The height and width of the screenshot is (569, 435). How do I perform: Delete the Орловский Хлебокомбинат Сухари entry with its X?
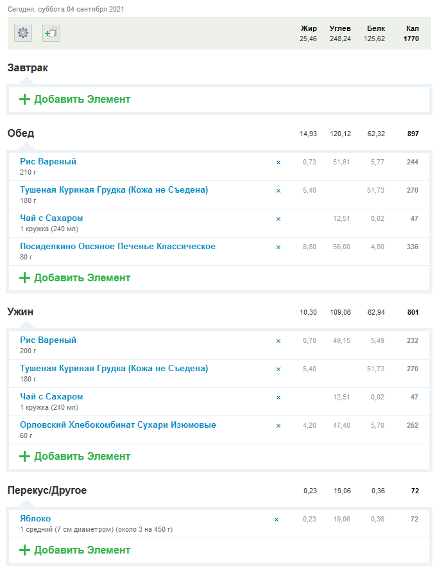tap(278, 426)
